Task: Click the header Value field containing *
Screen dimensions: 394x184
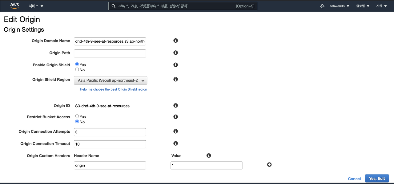Action: pos(206,165)
